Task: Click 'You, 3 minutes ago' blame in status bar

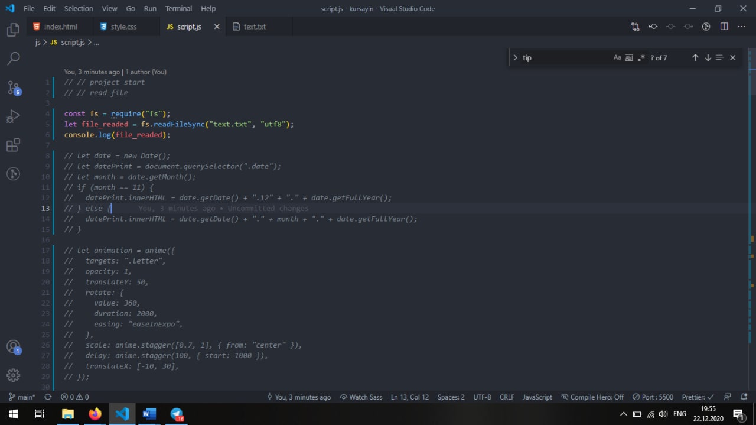Action: click(x=299, y=397)
